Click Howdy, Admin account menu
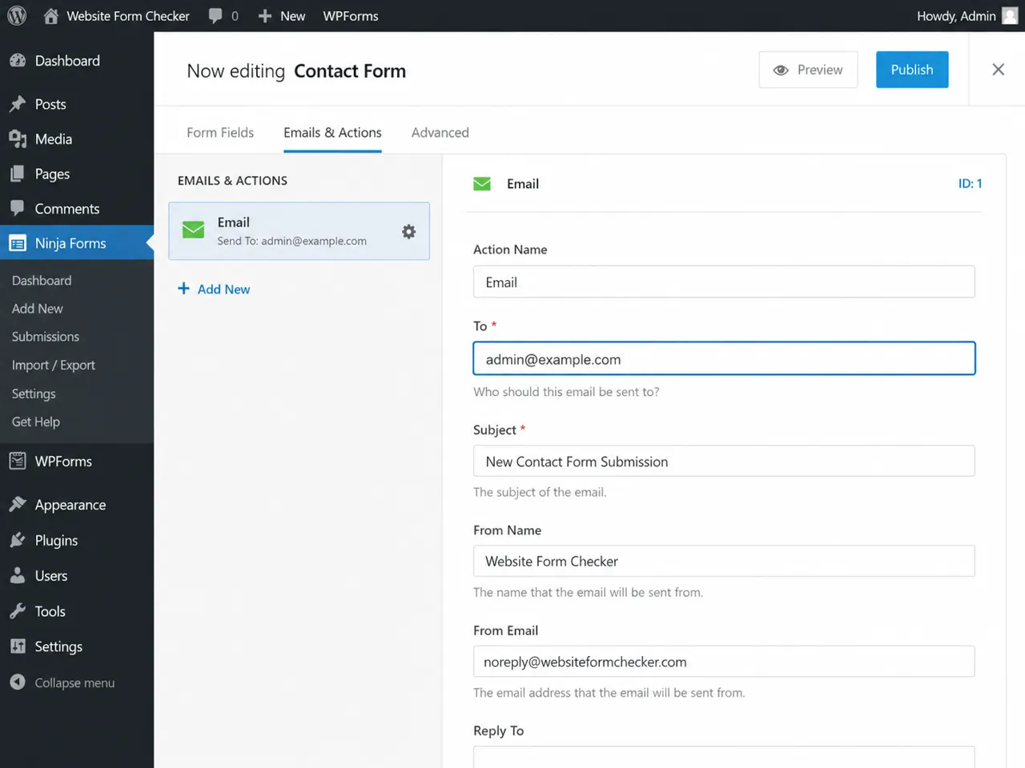The width and height of the screenshot is (1025, 768). [956, 16]
